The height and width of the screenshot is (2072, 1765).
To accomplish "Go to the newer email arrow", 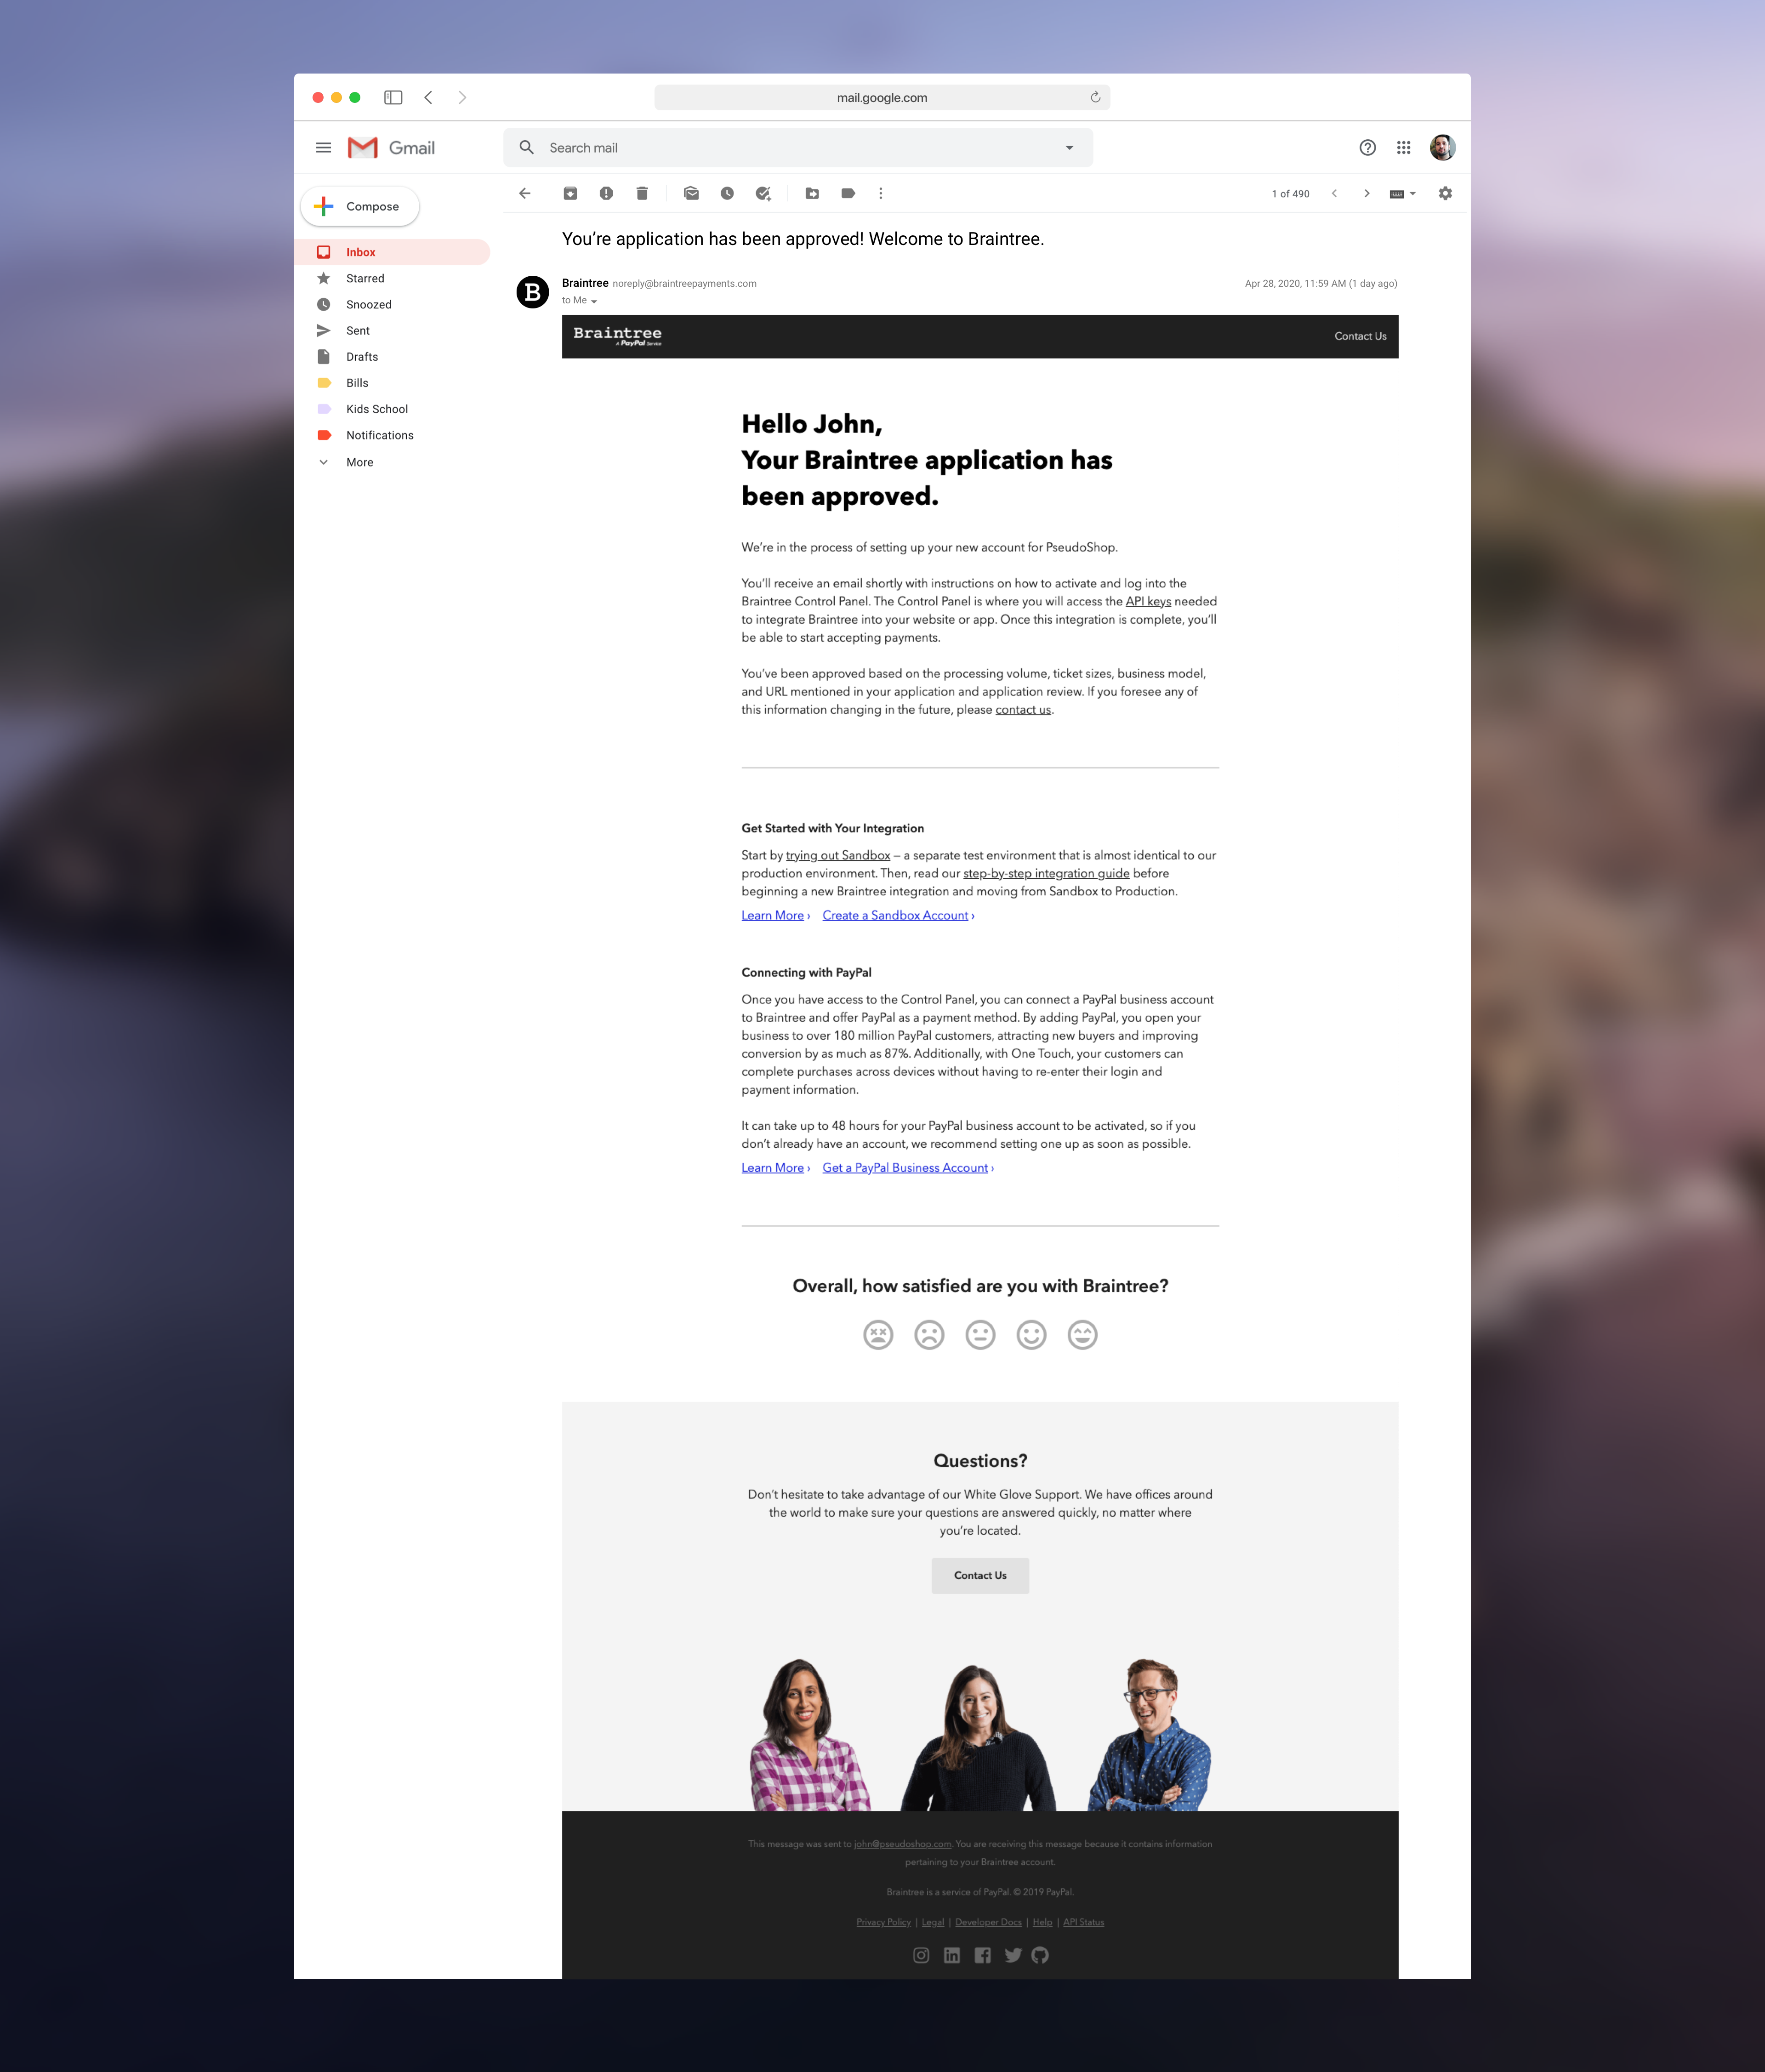I will tap(1334, 194).
